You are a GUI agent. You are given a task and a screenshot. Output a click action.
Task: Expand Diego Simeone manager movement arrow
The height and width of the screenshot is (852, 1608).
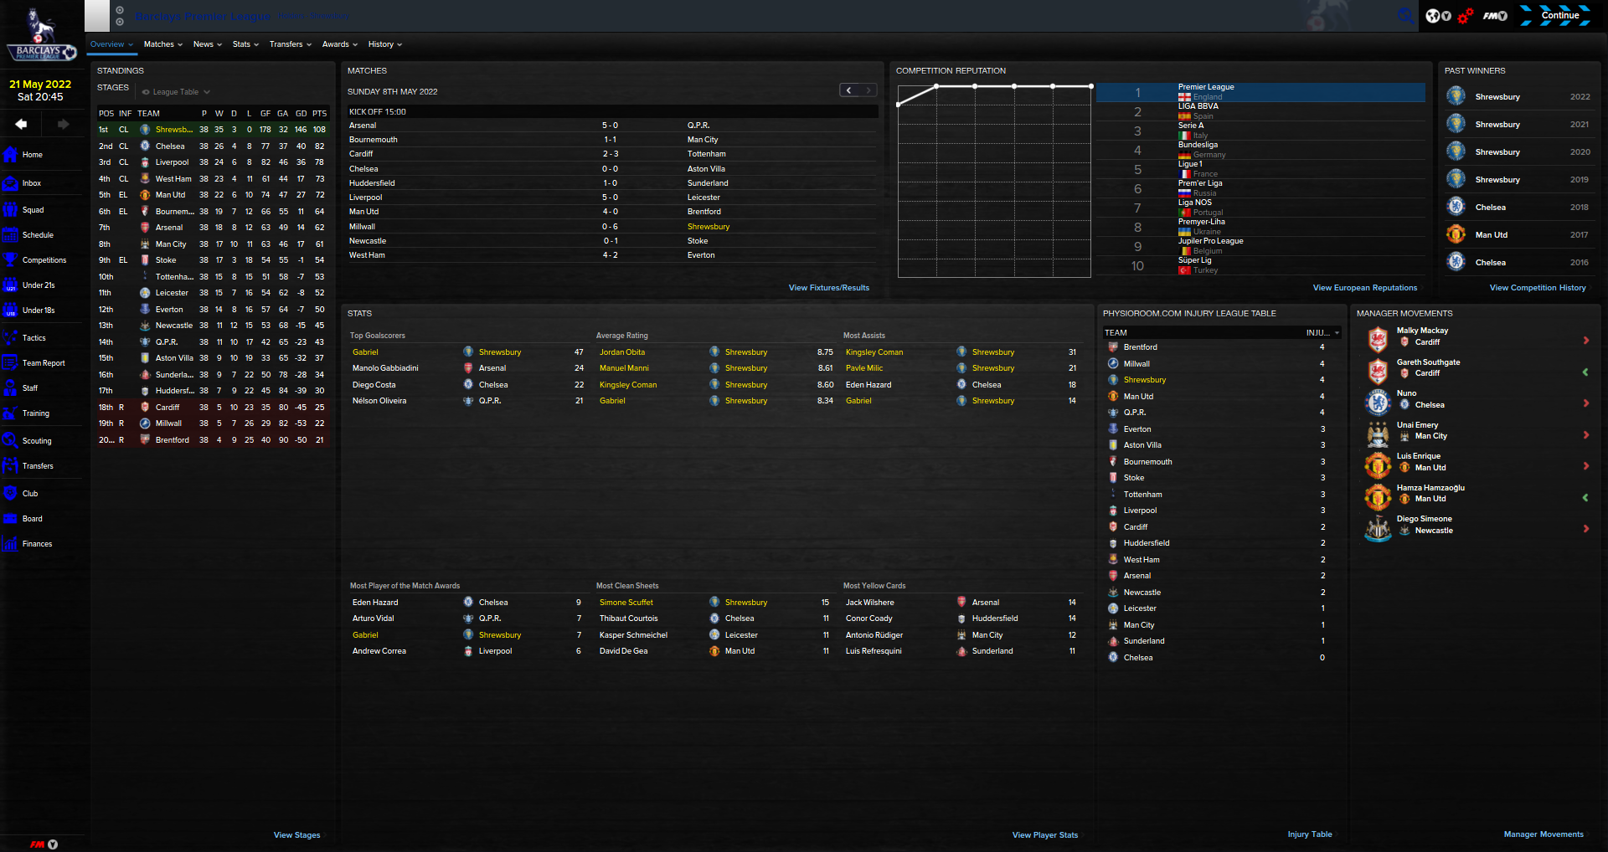1586,528
